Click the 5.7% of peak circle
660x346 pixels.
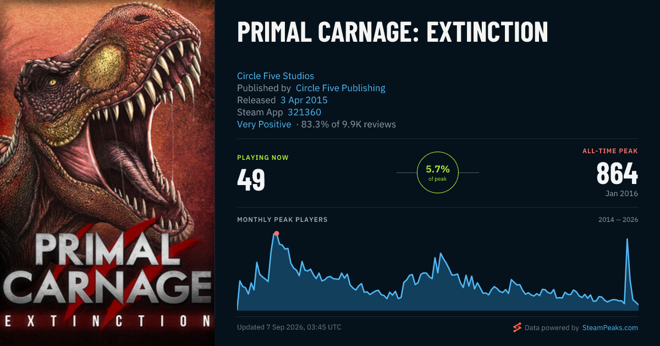(438, 172)
